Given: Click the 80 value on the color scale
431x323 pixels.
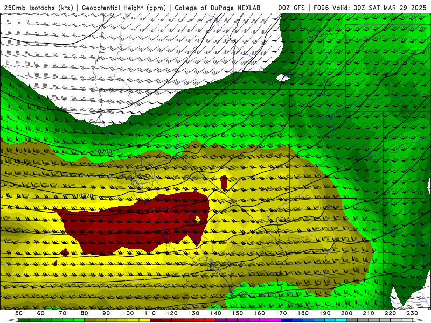Looking at the screenshot, I should 85,313.
